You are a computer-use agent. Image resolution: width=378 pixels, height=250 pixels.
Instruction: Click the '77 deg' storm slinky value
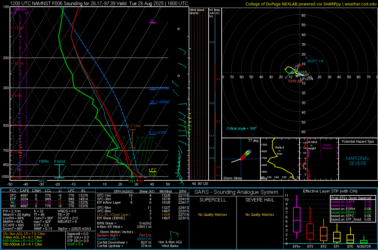253,140
